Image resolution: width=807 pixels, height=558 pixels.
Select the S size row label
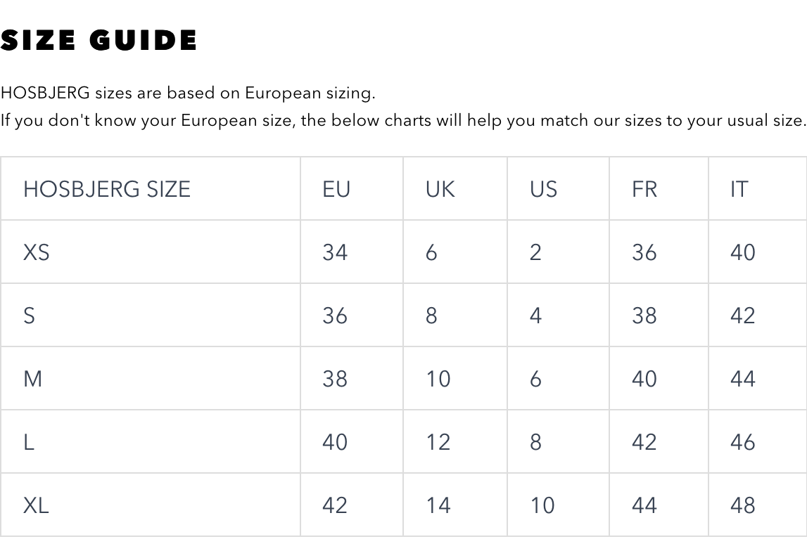click(29, 316)
